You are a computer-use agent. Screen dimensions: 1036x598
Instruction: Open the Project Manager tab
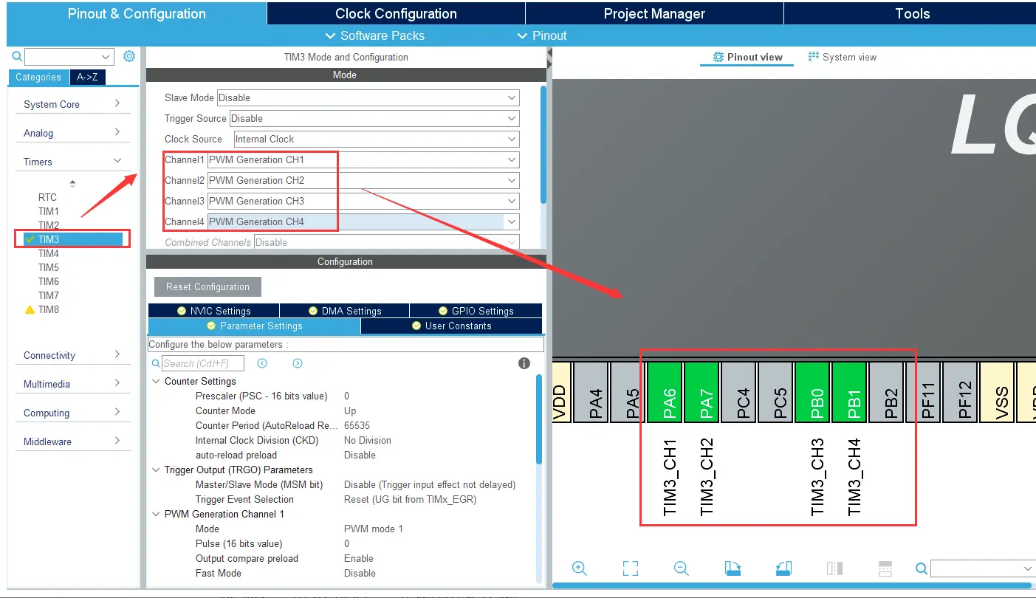654,13
